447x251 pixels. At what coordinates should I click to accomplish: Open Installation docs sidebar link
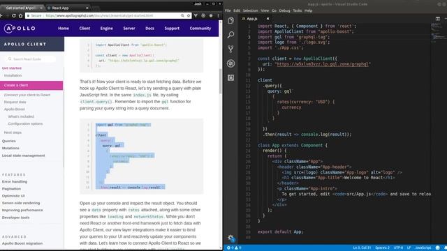point(13,75)
